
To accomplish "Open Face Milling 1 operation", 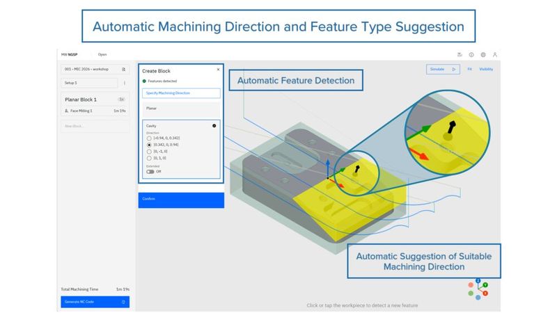I will click(95, 111).
